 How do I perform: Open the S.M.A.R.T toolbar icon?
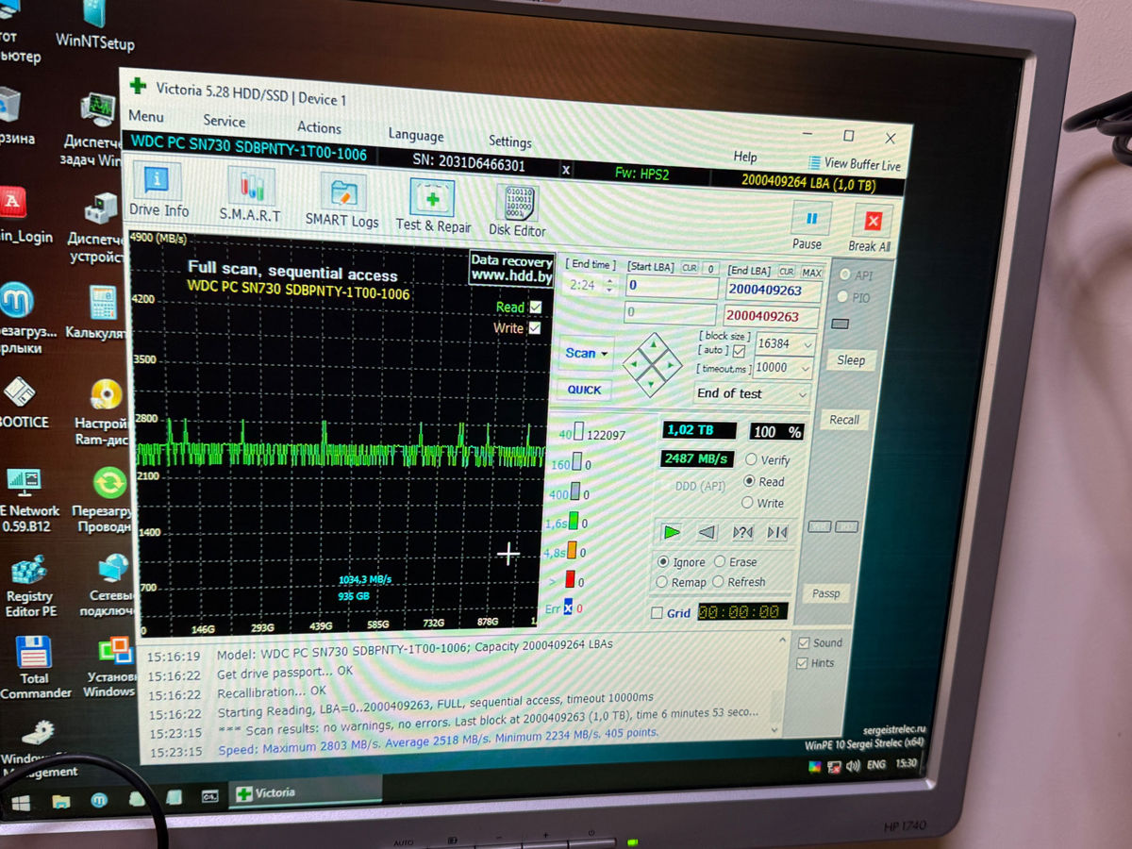(250, 190)
